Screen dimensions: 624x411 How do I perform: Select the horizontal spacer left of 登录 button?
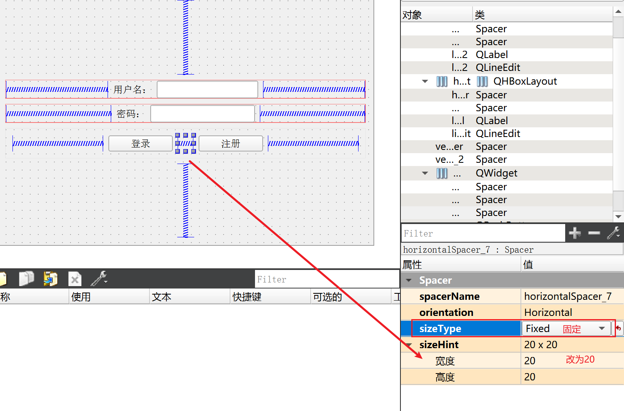point(58,143)
